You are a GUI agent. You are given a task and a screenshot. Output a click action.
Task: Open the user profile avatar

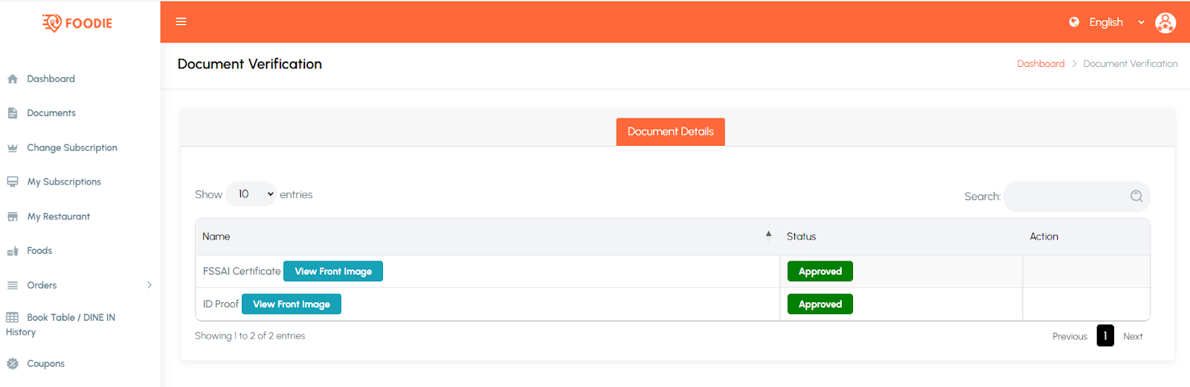coord(1165,22)
